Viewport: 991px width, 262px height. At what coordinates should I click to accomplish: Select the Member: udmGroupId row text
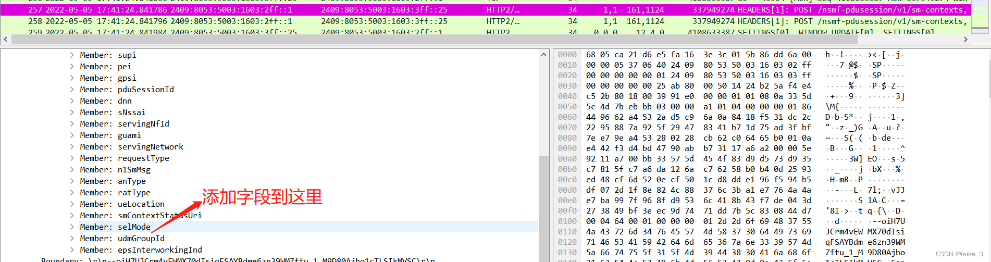(x=122, y=238)
